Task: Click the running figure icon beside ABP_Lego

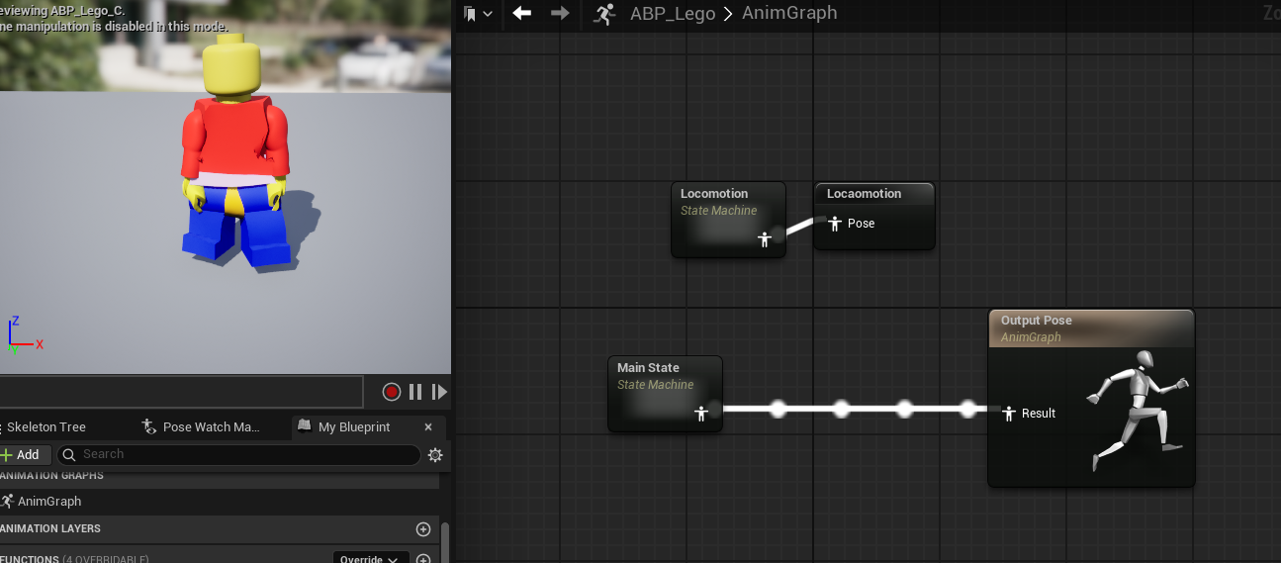Action: (x=604, y=14)
